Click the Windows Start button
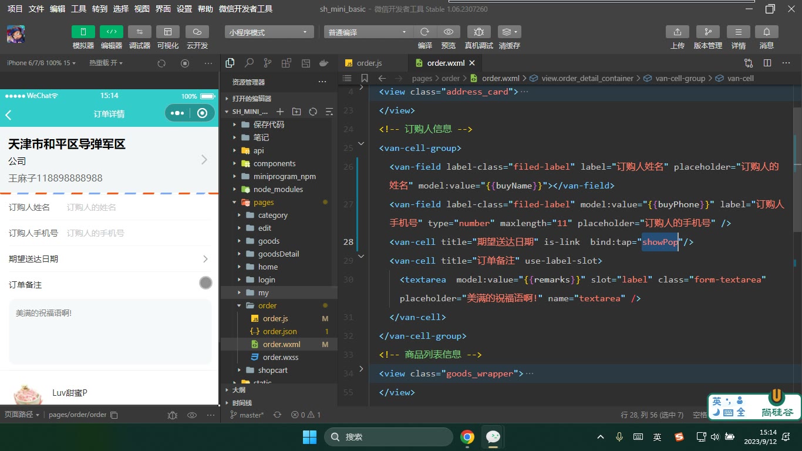This screenshot has height=451, width=802. coord(309,436)
